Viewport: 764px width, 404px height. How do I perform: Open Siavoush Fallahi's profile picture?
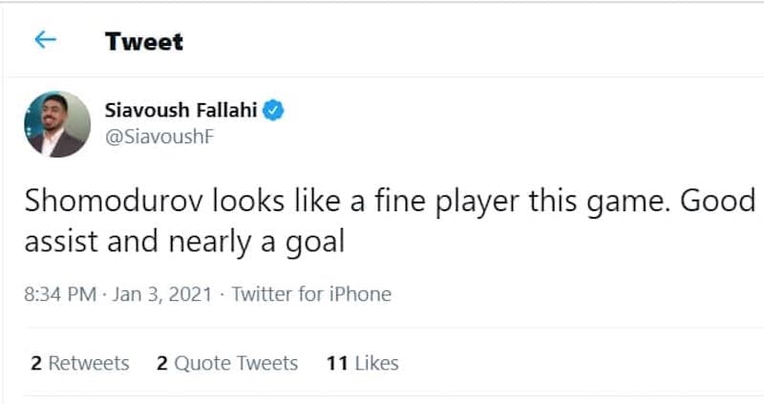coord(57,124)
